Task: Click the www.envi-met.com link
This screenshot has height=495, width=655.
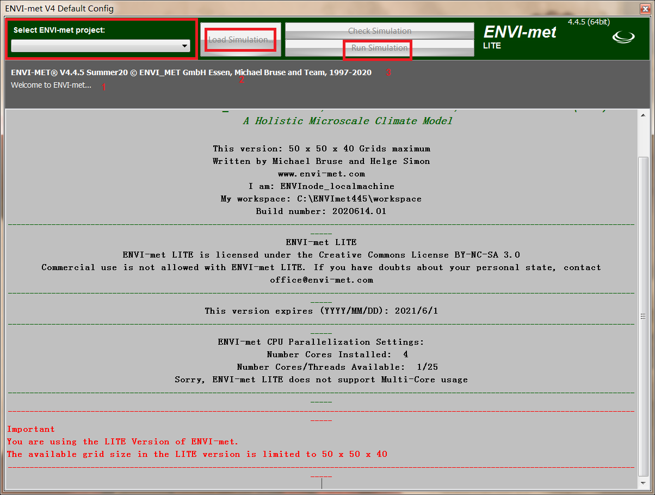Action: click(x=322, y=174)
